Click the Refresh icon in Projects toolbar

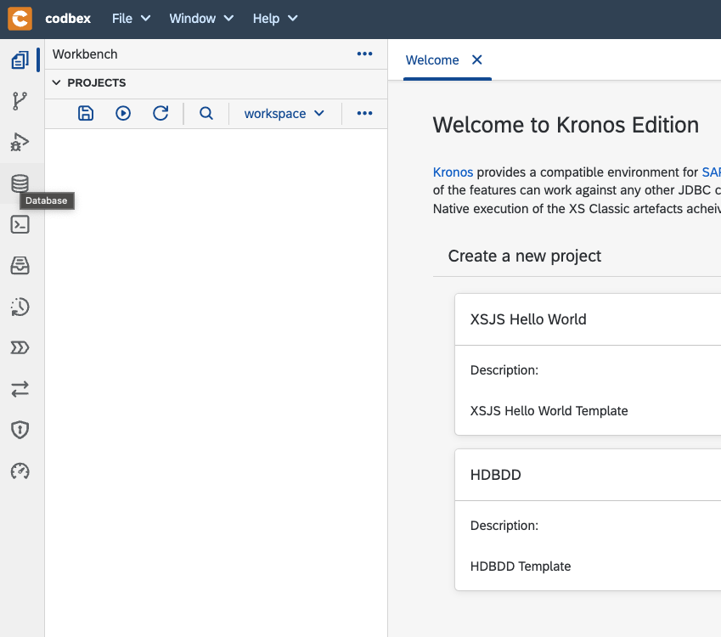point(161,113)
